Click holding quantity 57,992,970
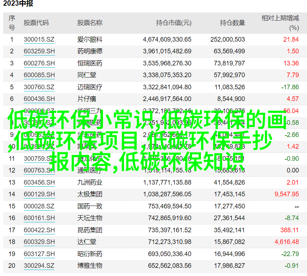The width and height of the screenshot is (307, 276). [x=229, y=75]
